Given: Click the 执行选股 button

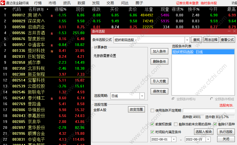Looking at the screenshot, I should point(226,132).
